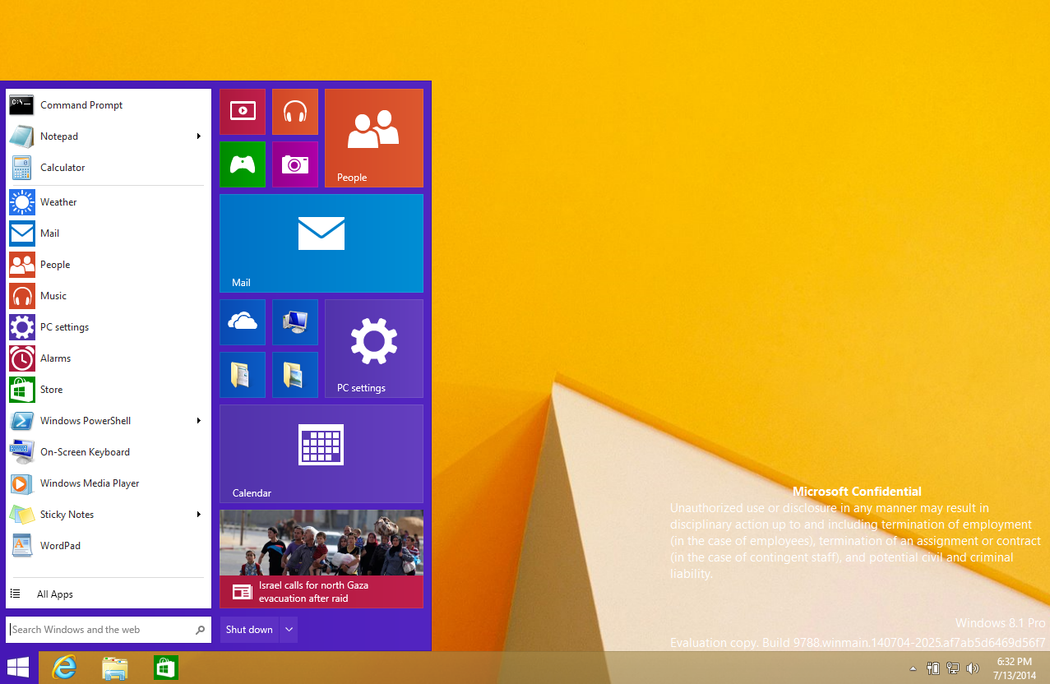
Task: Open All Apps list
Action: (108, 594)
